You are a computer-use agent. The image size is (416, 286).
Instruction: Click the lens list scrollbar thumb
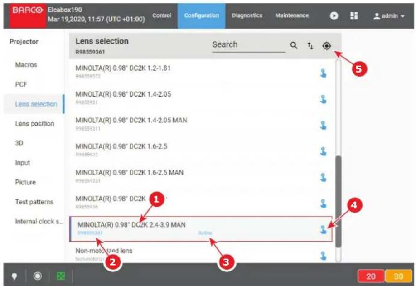pyautogui.click(x=338, y=202)
